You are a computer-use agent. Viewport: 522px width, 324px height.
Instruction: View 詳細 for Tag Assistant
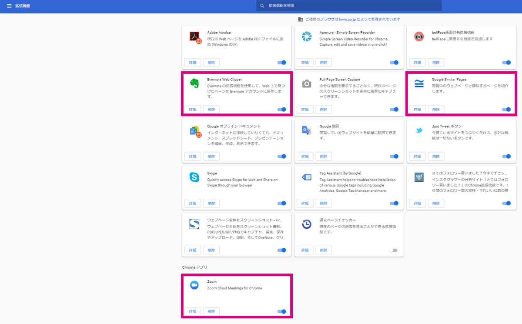tap(305, 203)
